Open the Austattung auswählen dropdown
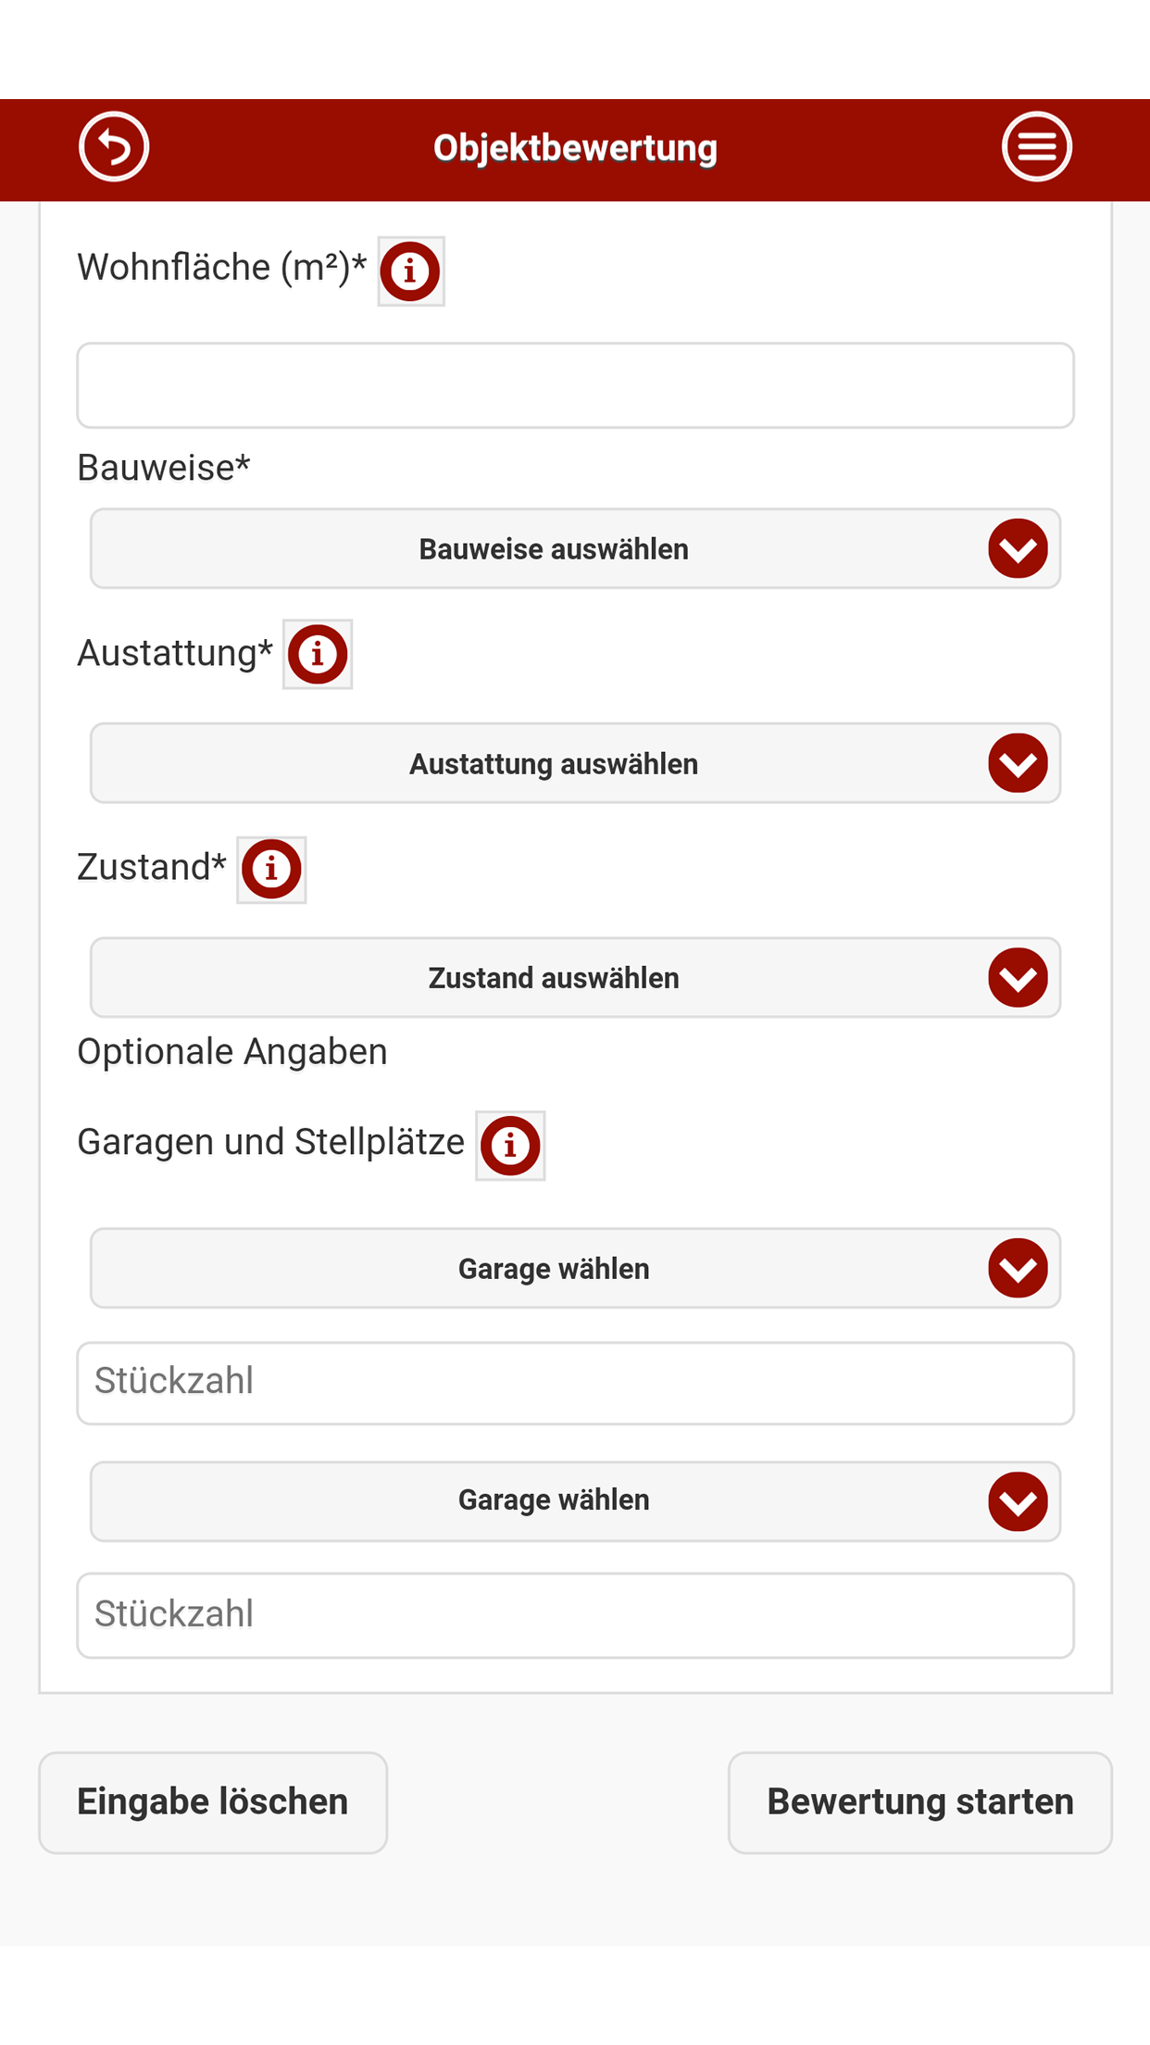The width and height of the screenshot is (1150, 2045). click(x=554, y=763)
